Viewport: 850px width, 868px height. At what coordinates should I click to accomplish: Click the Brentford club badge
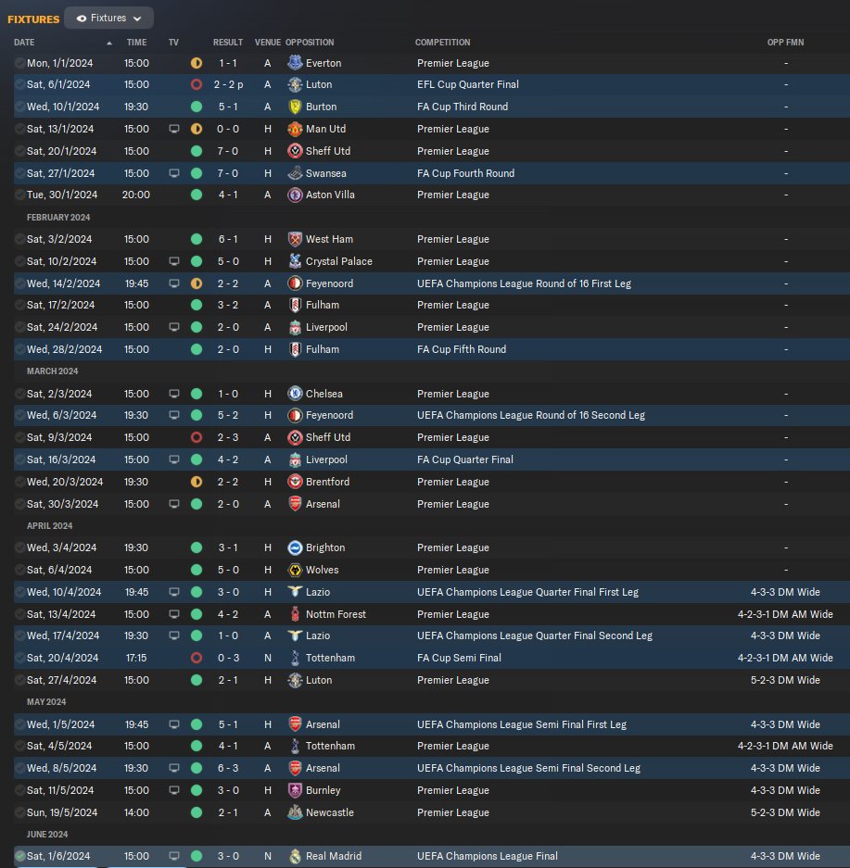coord(295,482)
